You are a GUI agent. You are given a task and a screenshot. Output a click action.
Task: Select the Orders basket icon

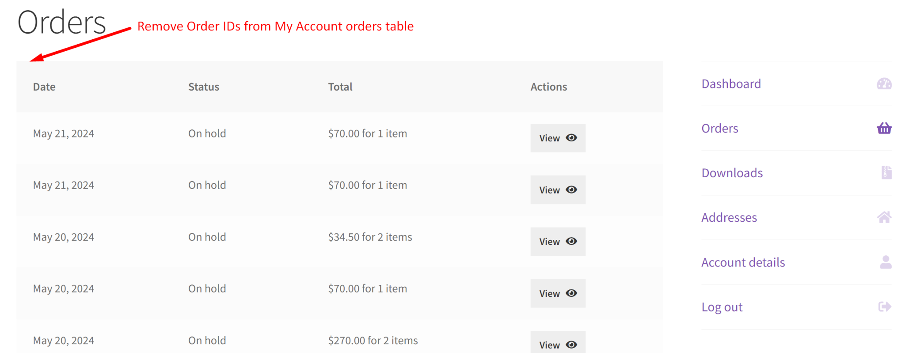(884, 128)
